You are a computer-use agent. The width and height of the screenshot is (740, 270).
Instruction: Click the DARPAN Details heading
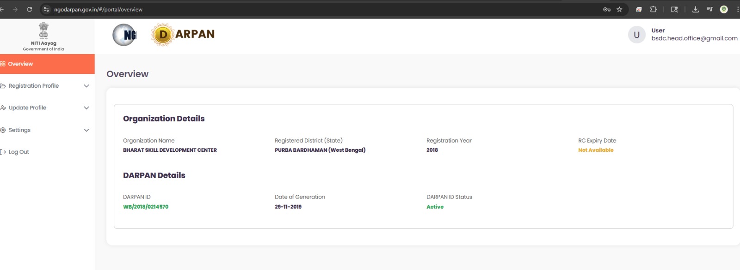[x=154, y=175]
